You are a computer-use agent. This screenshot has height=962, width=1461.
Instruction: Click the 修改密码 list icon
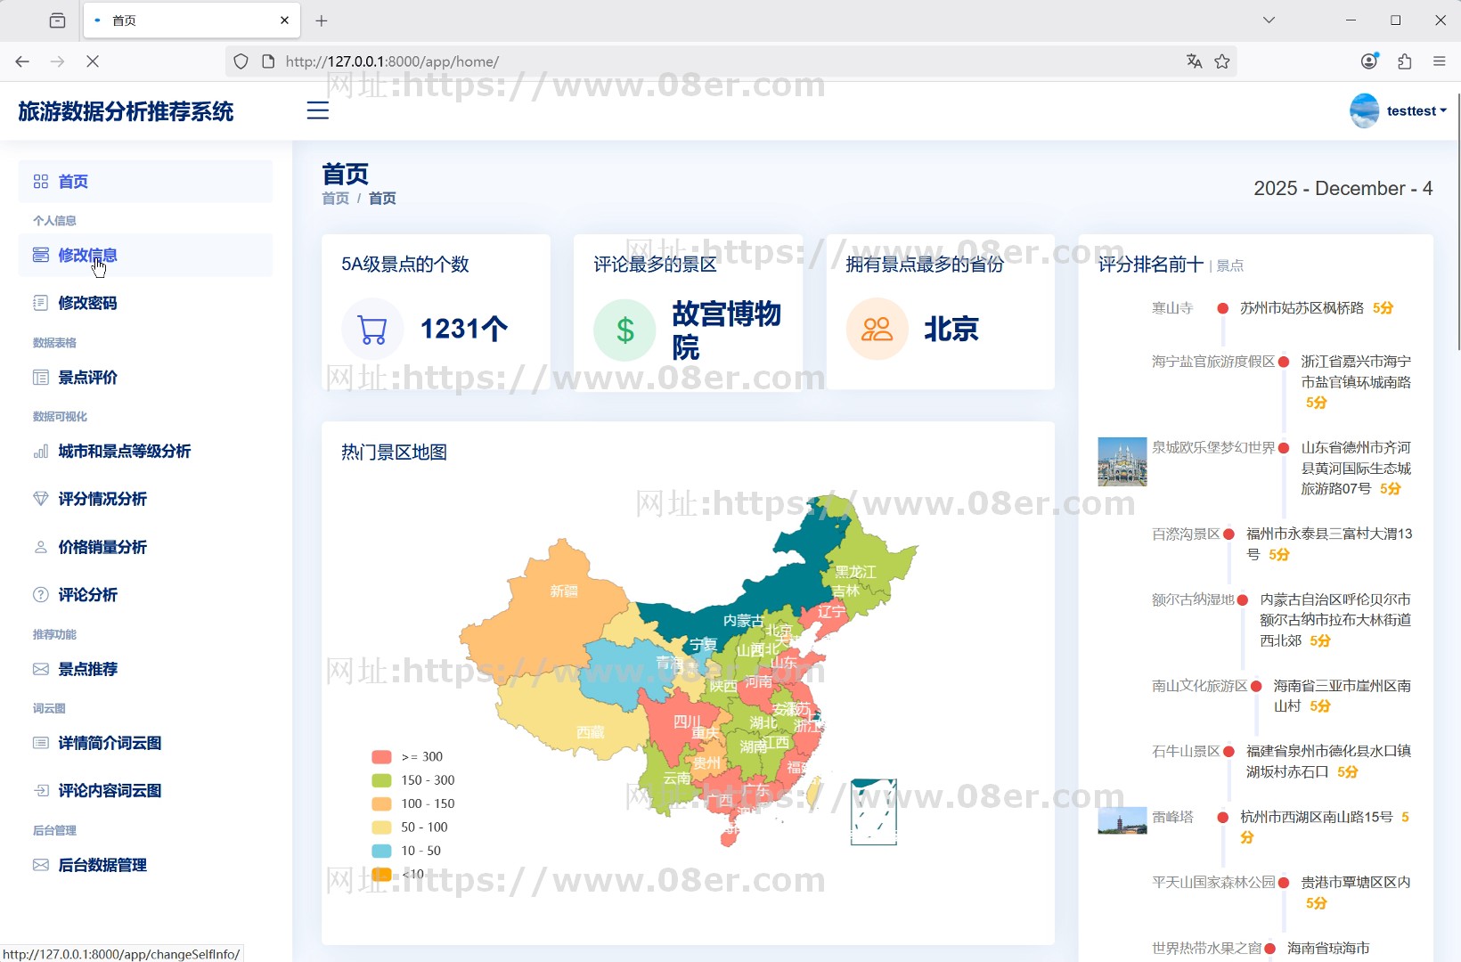pos(41,302)
